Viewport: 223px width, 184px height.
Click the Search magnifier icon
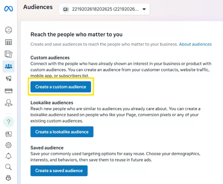pyautogui.click(x=9, y=167)
